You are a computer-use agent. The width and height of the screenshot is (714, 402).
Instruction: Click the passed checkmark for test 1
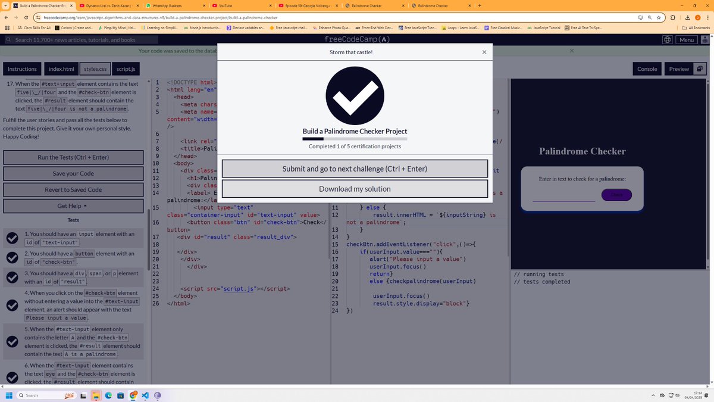point(11,238)
